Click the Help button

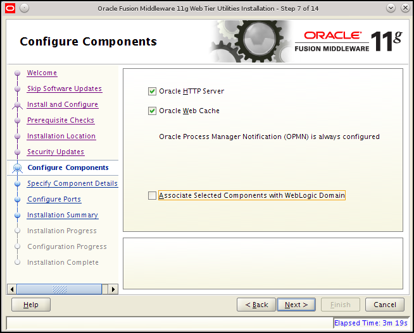(31, 305)
